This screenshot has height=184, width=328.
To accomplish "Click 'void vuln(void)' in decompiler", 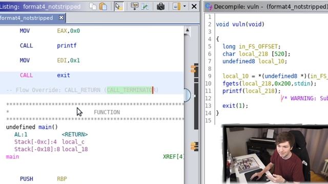I will tap(240, 24).
